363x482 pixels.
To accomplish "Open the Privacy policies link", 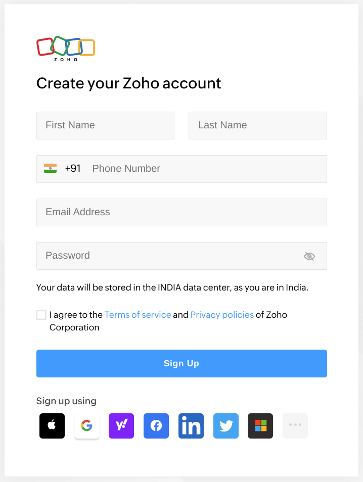I will pyautogui.click(x=222, y=315).
